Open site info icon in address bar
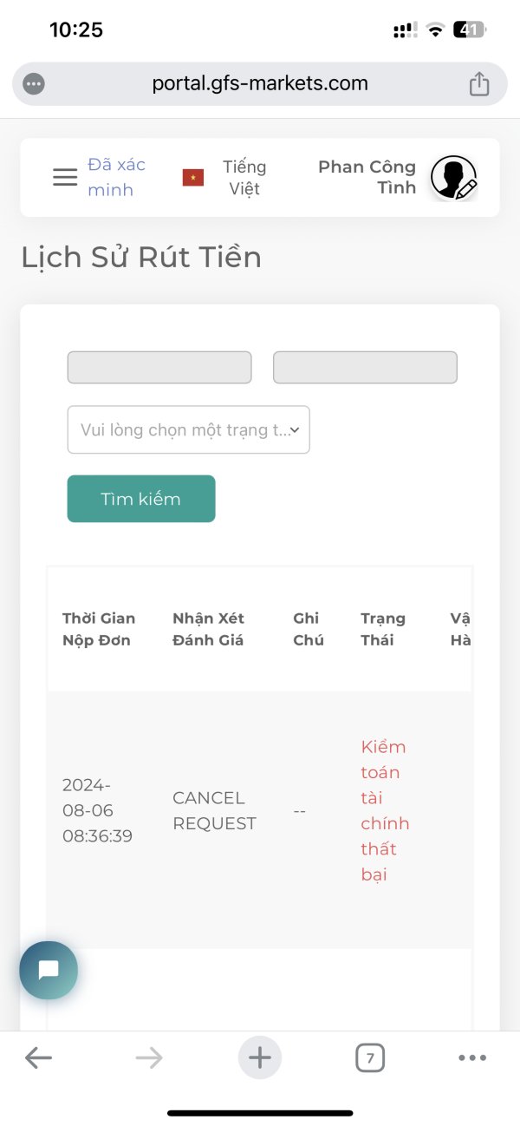Screen dimensions: 520x1126 34,84
